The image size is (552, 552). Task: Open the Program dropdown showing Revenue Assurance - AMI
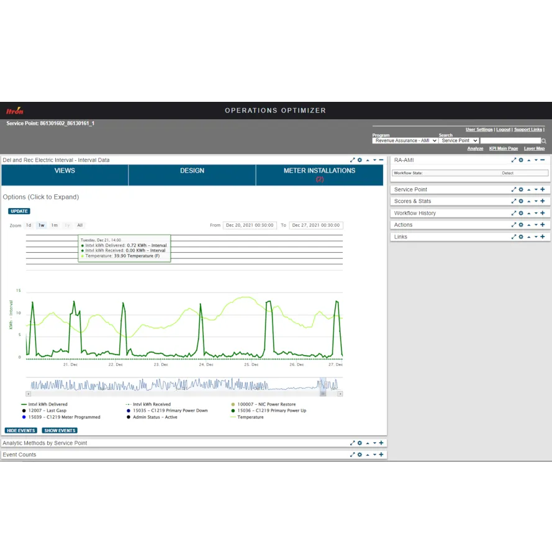(x=404, y=141)
